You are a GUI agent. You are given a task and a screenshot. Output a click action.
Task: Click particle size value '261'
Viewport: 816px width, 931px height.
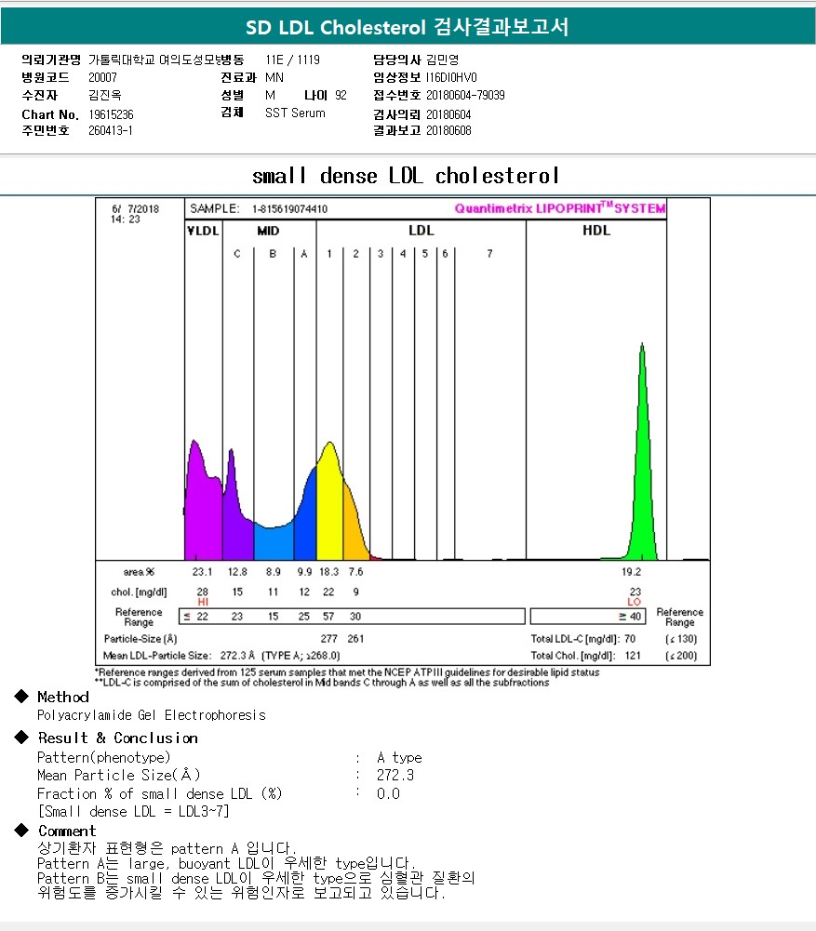pos(355,639)
